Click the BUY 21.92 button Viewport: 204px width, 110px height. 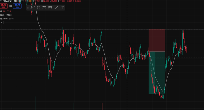click(17, 6)
